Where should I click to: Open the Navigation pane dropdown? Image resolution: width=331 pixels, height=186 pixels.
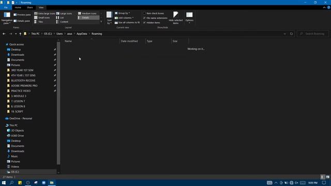(7, 18)
